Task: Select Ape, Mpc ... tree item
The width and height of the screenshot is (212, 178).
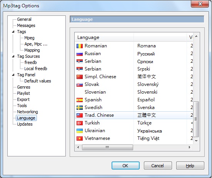Action: pyautogui.click(x=36, y=44)
